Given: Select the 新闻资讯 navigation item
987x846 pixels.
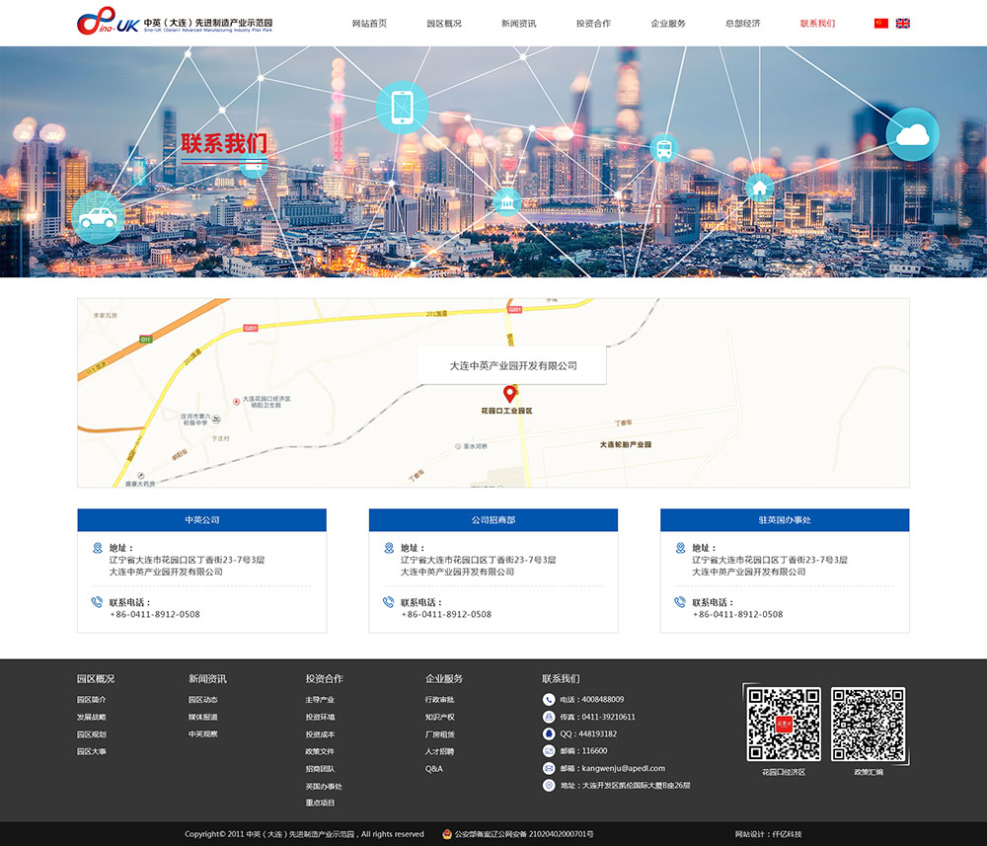Looking at the screenshot, I should 517,22.
